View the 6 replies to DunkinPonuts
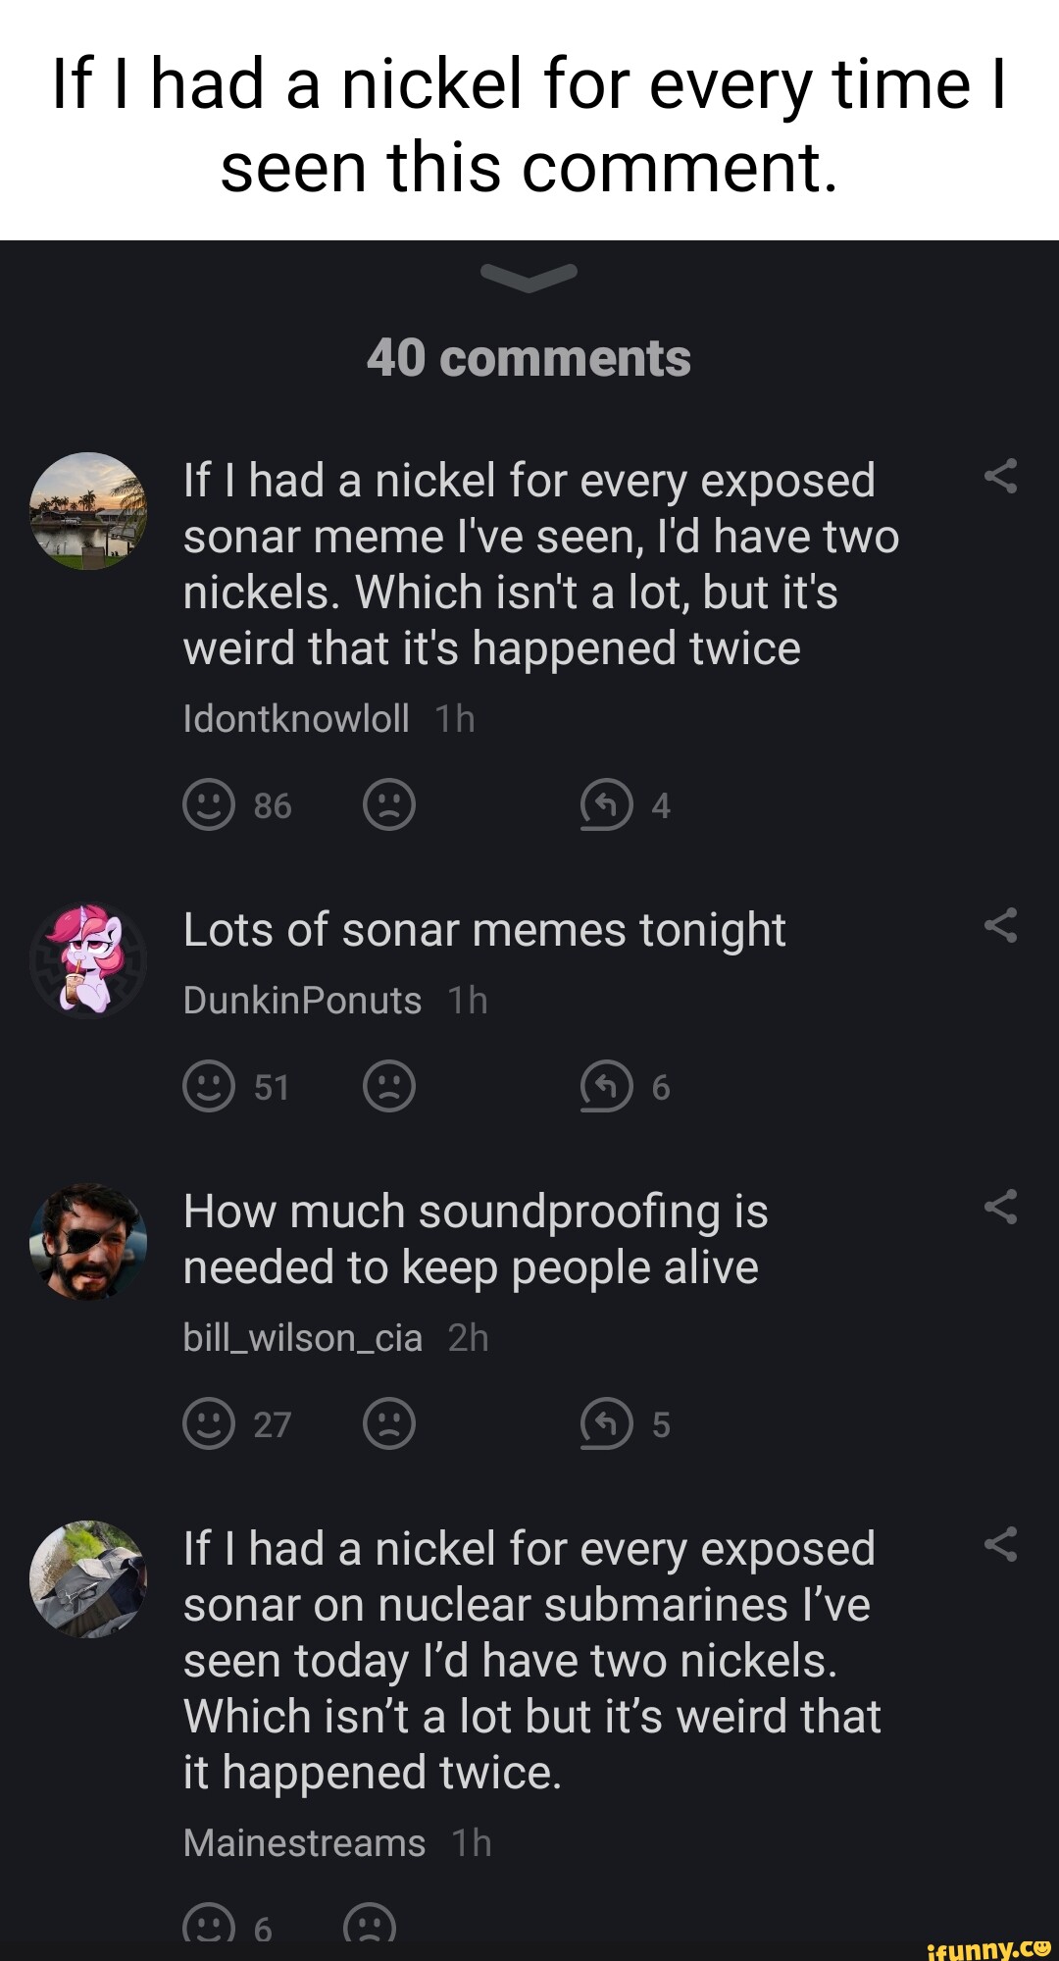The width and height of the screenshot is (1059, 1961). tap(607, 1086)
